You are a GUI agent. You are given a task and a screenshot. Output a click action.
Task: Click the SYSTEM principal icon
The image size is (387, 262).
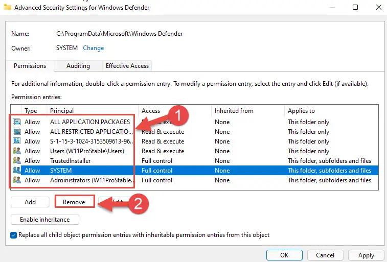[x=17, y=170]
